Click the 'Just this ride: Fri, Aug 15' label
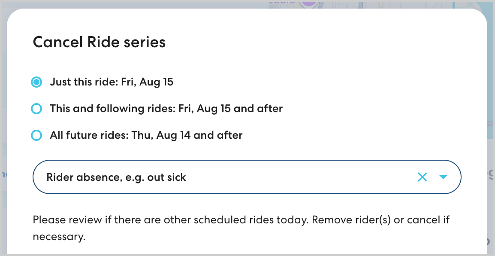Image resolution: width=495 pixels, height=256 pixels. [x=112, y=82]
